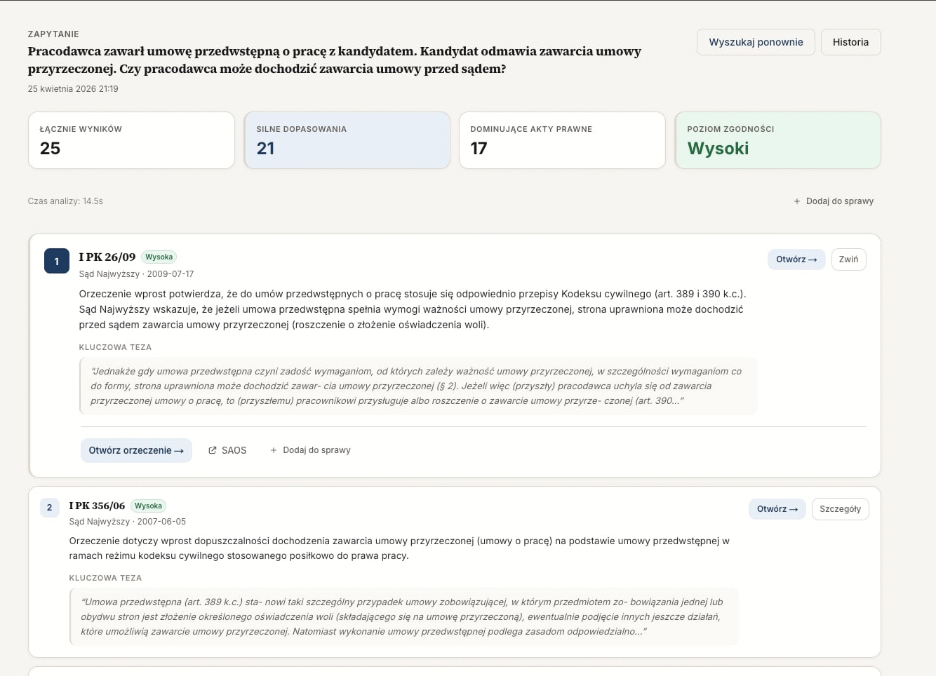The image size is (936, 676).
Task: Select the green "Poziom zgodności" card
Action: point(777,140)
